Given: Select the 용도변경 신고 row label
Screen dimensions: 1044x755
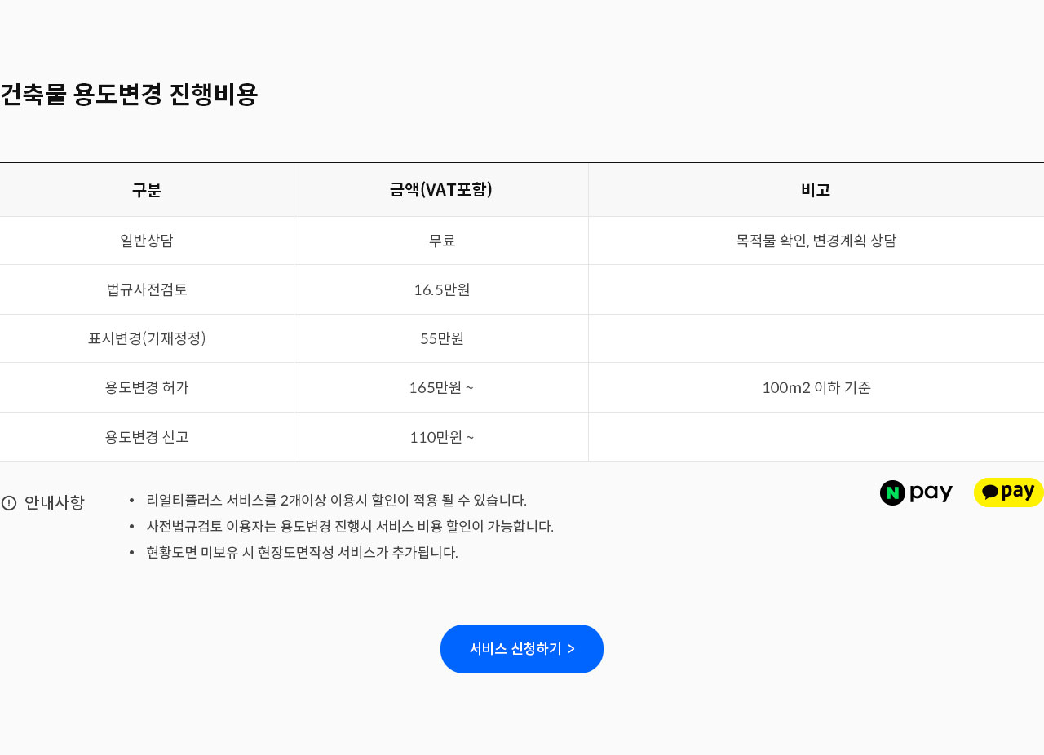Looking at the screenshot, I should pos(147,437).
